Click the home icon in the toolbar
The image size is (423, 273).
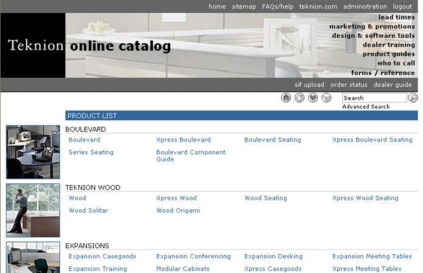coord(286,98)
